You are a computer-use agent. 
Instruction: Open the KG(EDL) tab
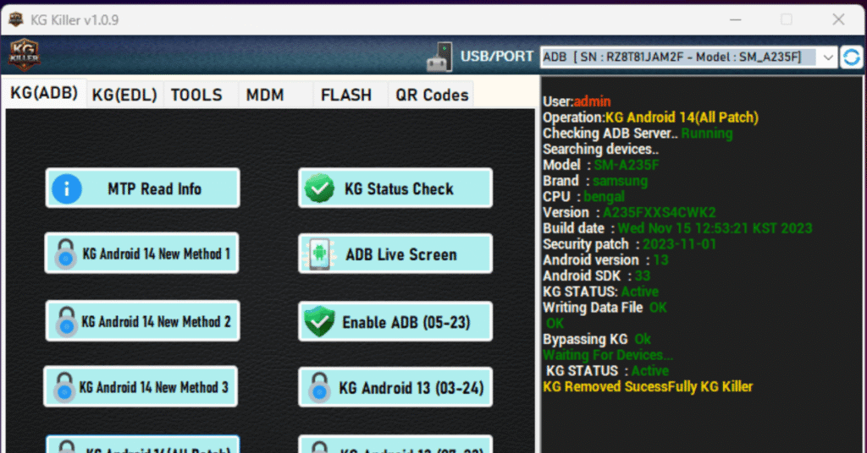click(x=125, y=95)
